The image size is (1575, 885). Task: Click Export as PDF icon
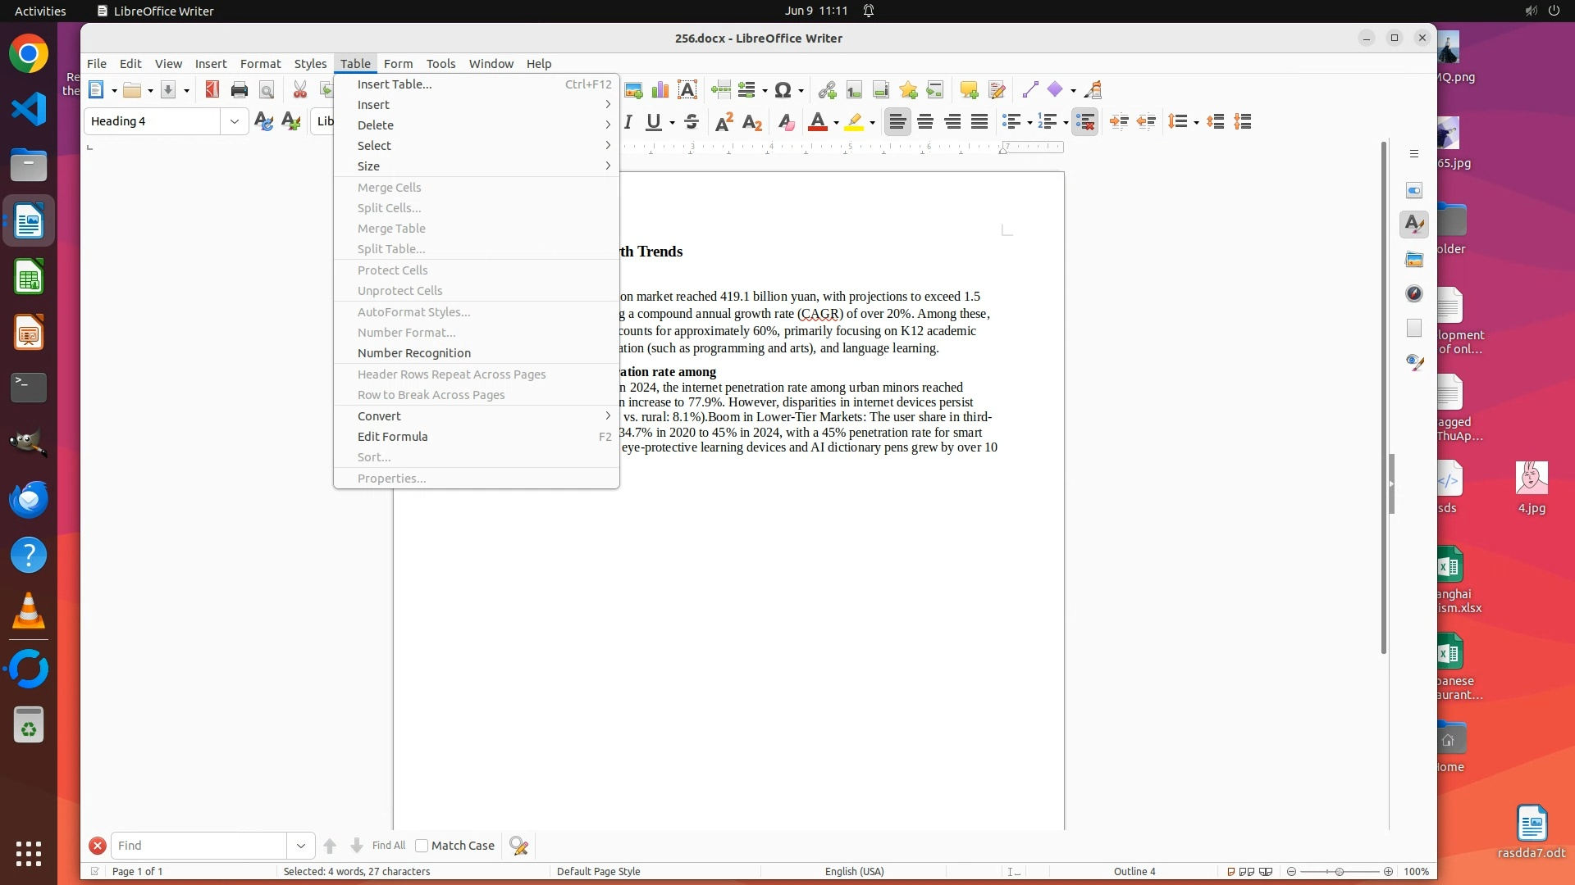pyautogui.click(x=212, y=90)
